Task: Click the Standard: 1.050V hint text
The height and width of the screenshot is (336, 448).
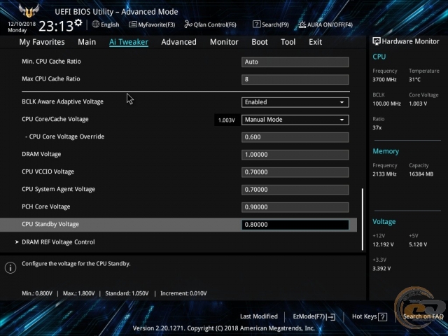Action: (127, 293)
